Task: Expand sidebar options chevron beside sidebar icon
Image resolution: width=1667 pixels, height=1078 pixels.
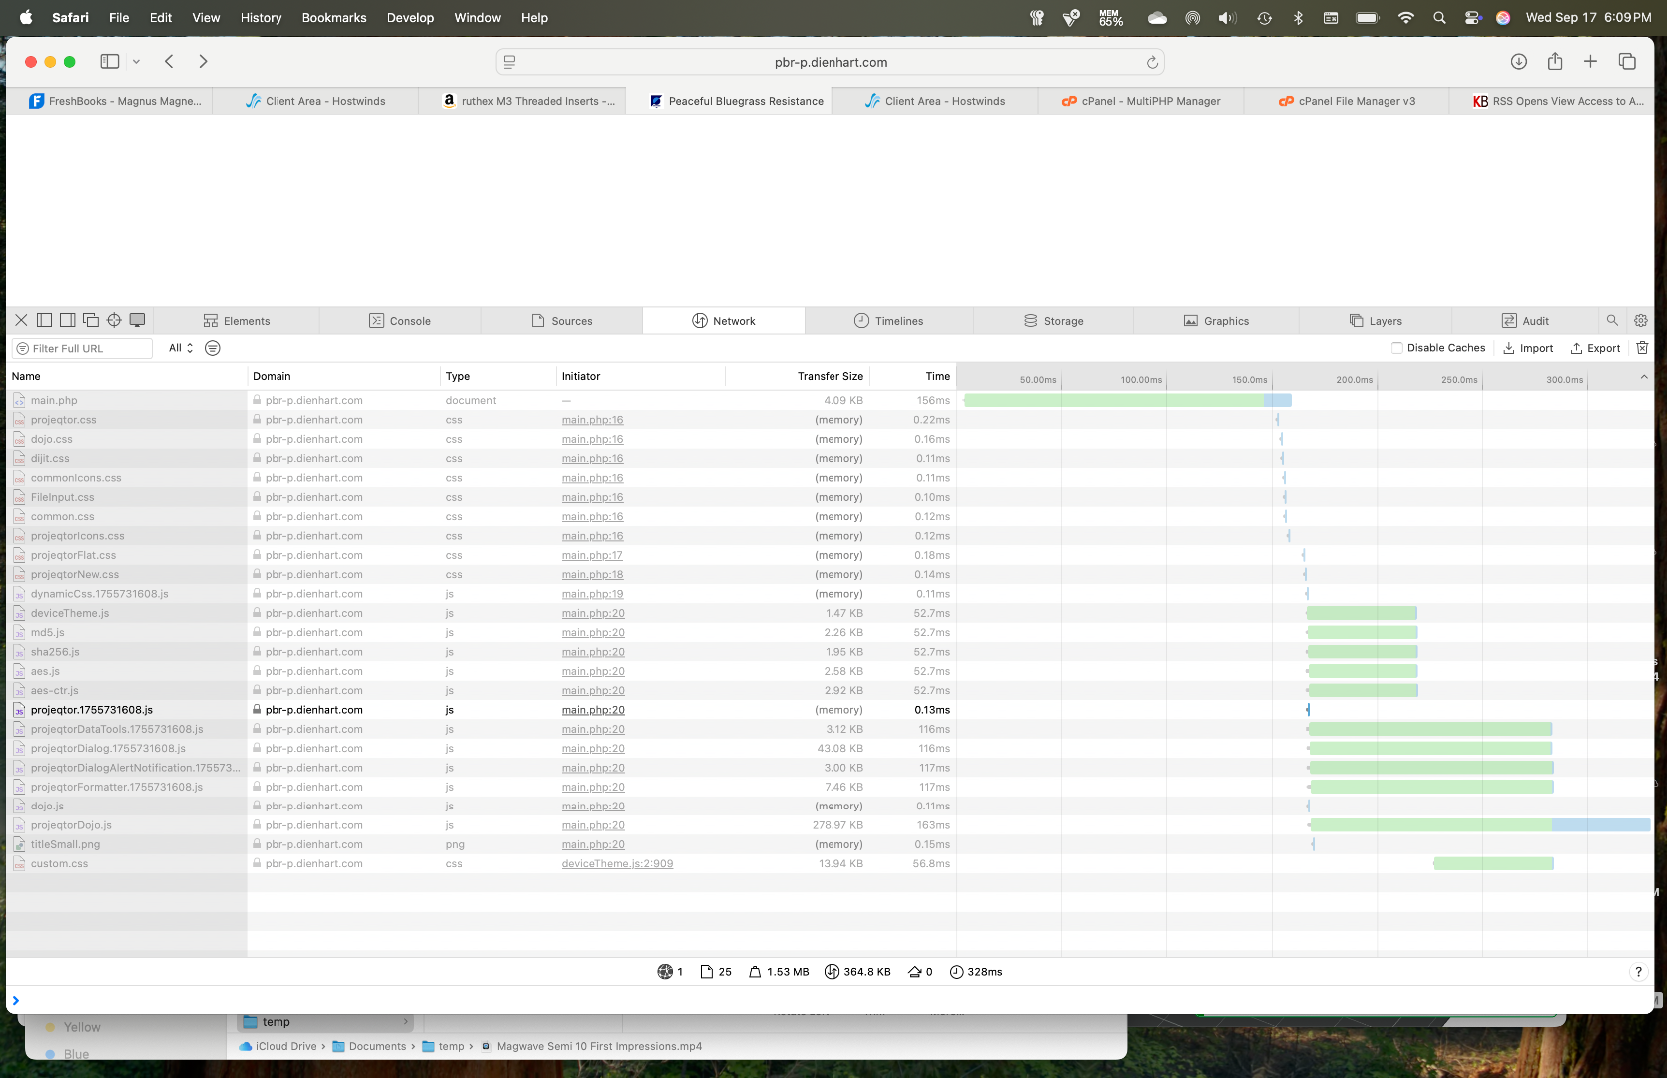Action: 137,62
